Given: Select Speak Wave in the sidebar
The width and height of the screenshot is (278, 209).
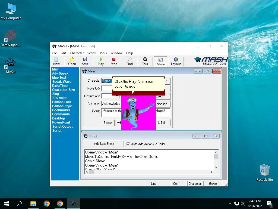Looking at the screenshot, I should tap(62, 82).
